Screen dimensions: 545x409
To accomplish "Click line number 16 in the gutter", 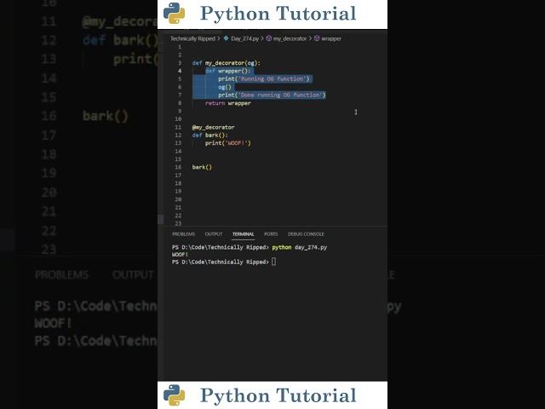I will click(178, 167).
